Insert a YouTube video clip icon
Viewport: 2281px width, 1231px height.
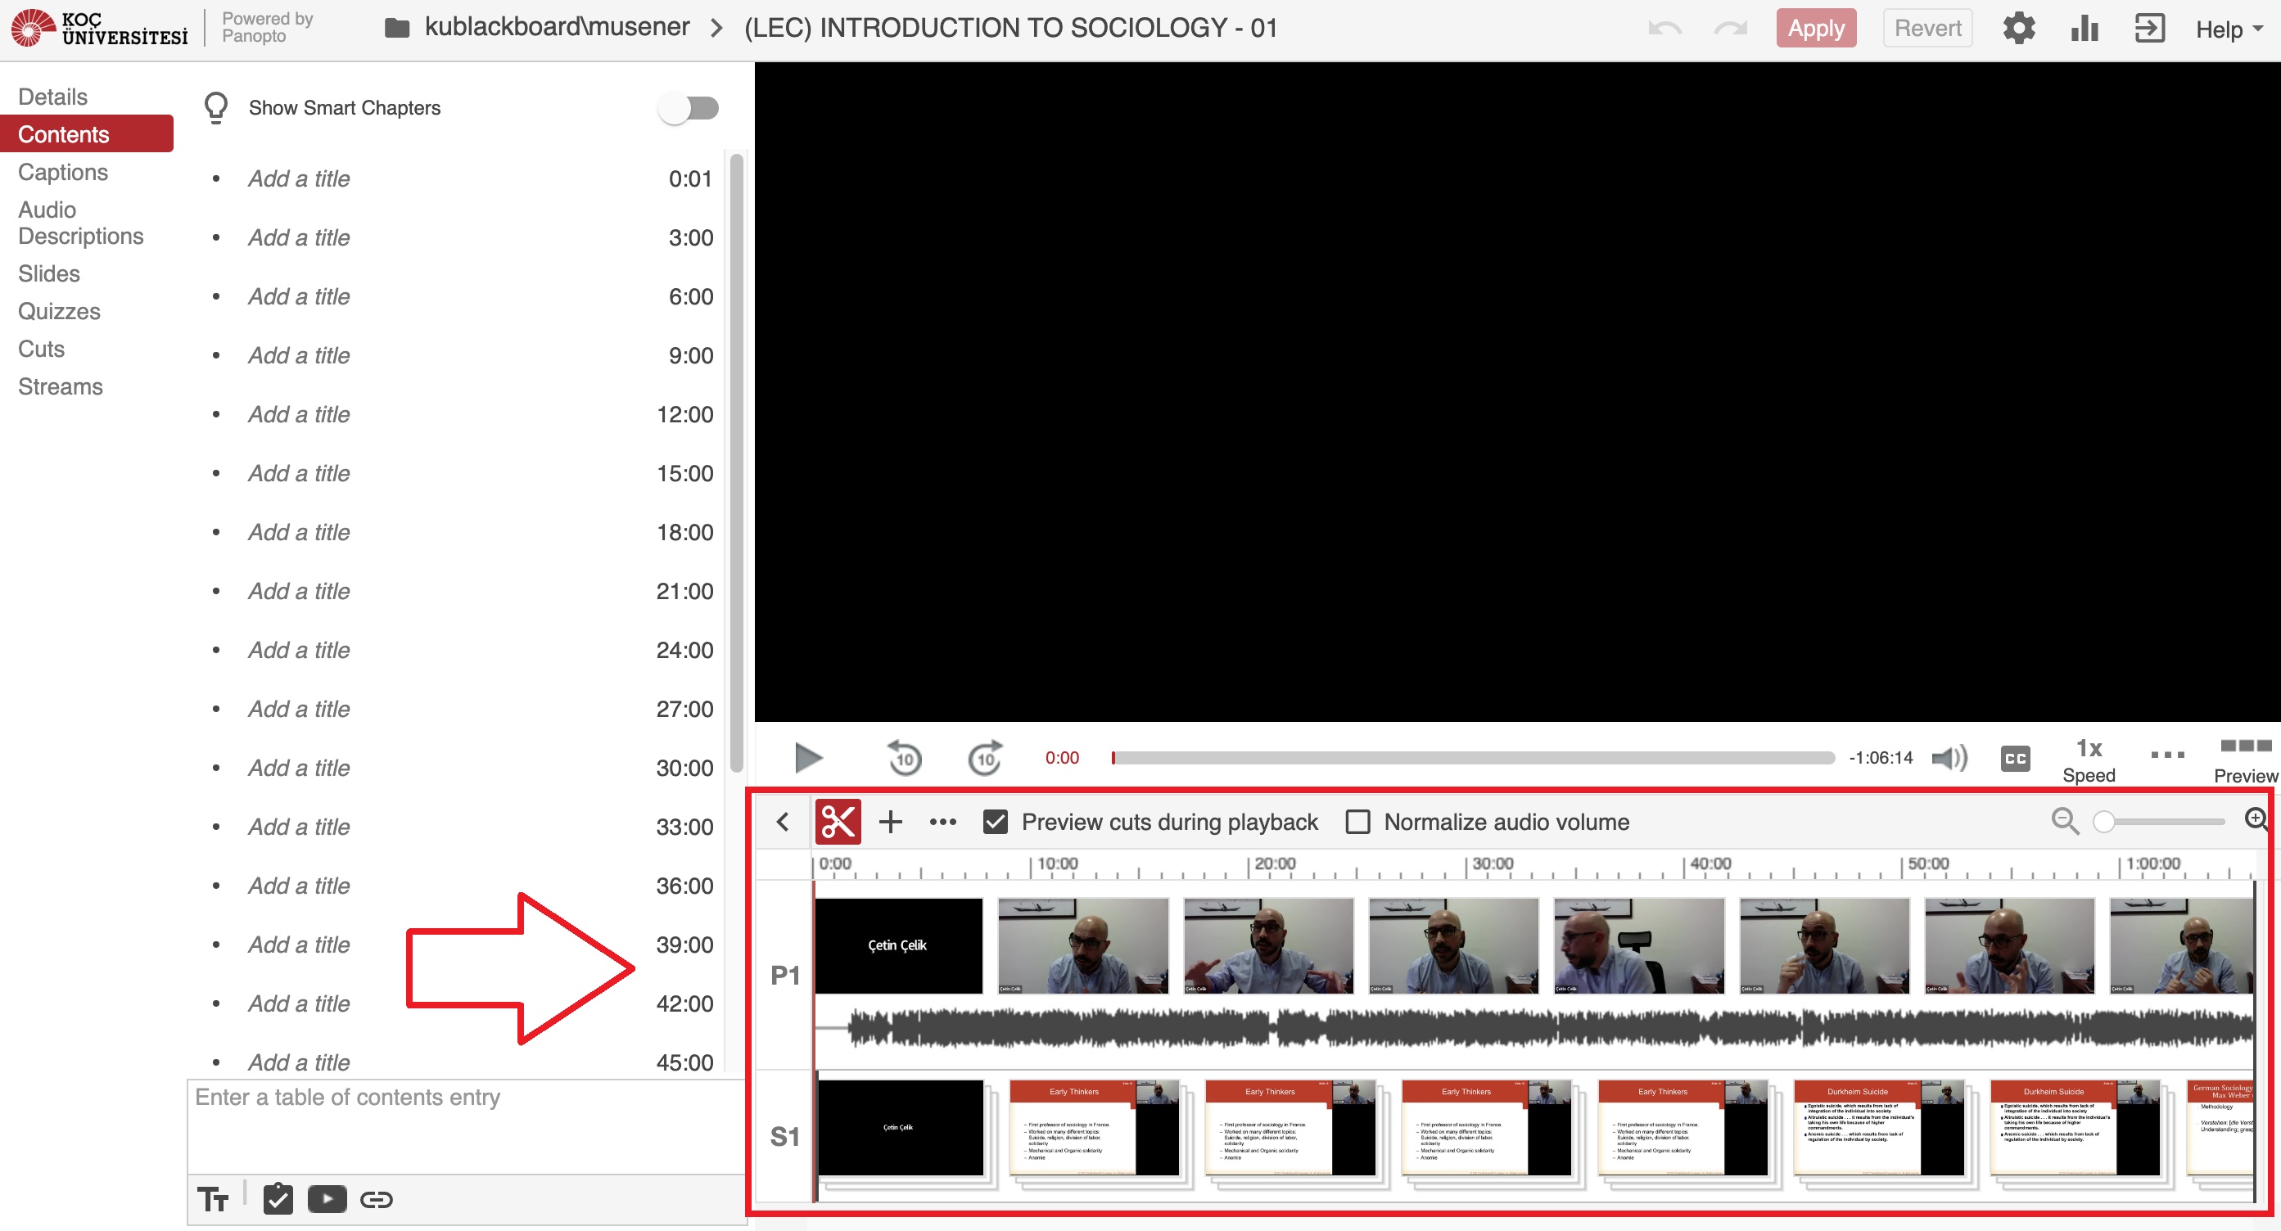click(x=327, y=1199)
